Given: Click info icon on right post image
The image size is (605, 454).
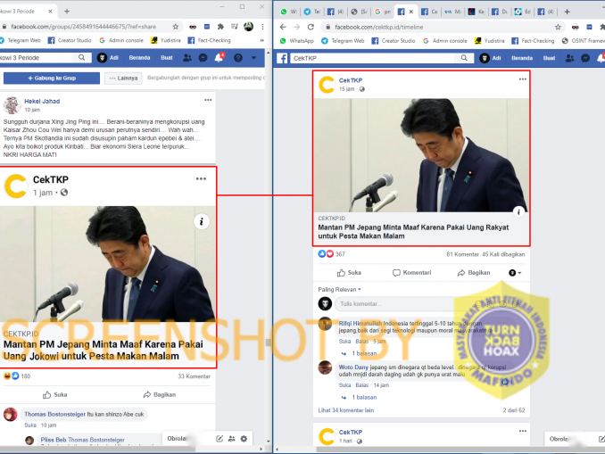Looking at the screenshot, I should (519, 211).
